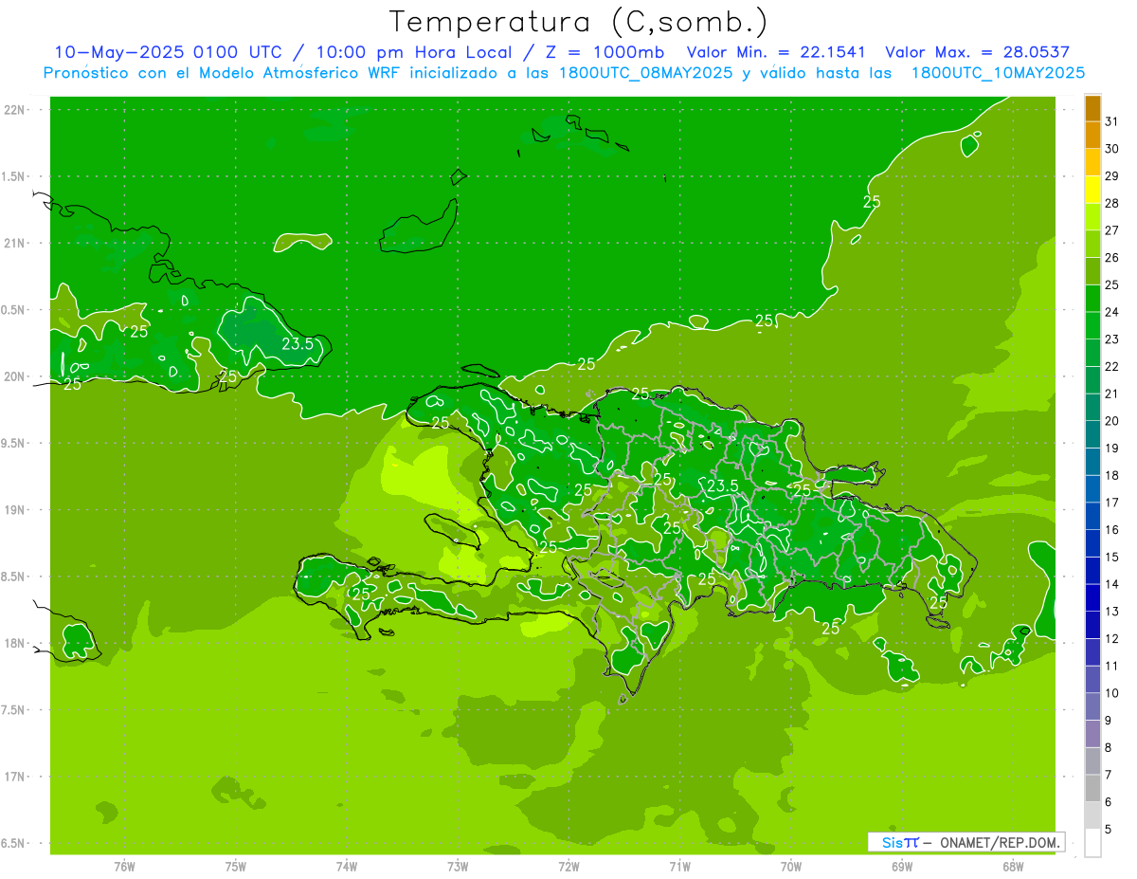Click the '74W' longitude axis label
Image resolution: width=1137 pixels, height=879 pixels.
pos(347,867)
